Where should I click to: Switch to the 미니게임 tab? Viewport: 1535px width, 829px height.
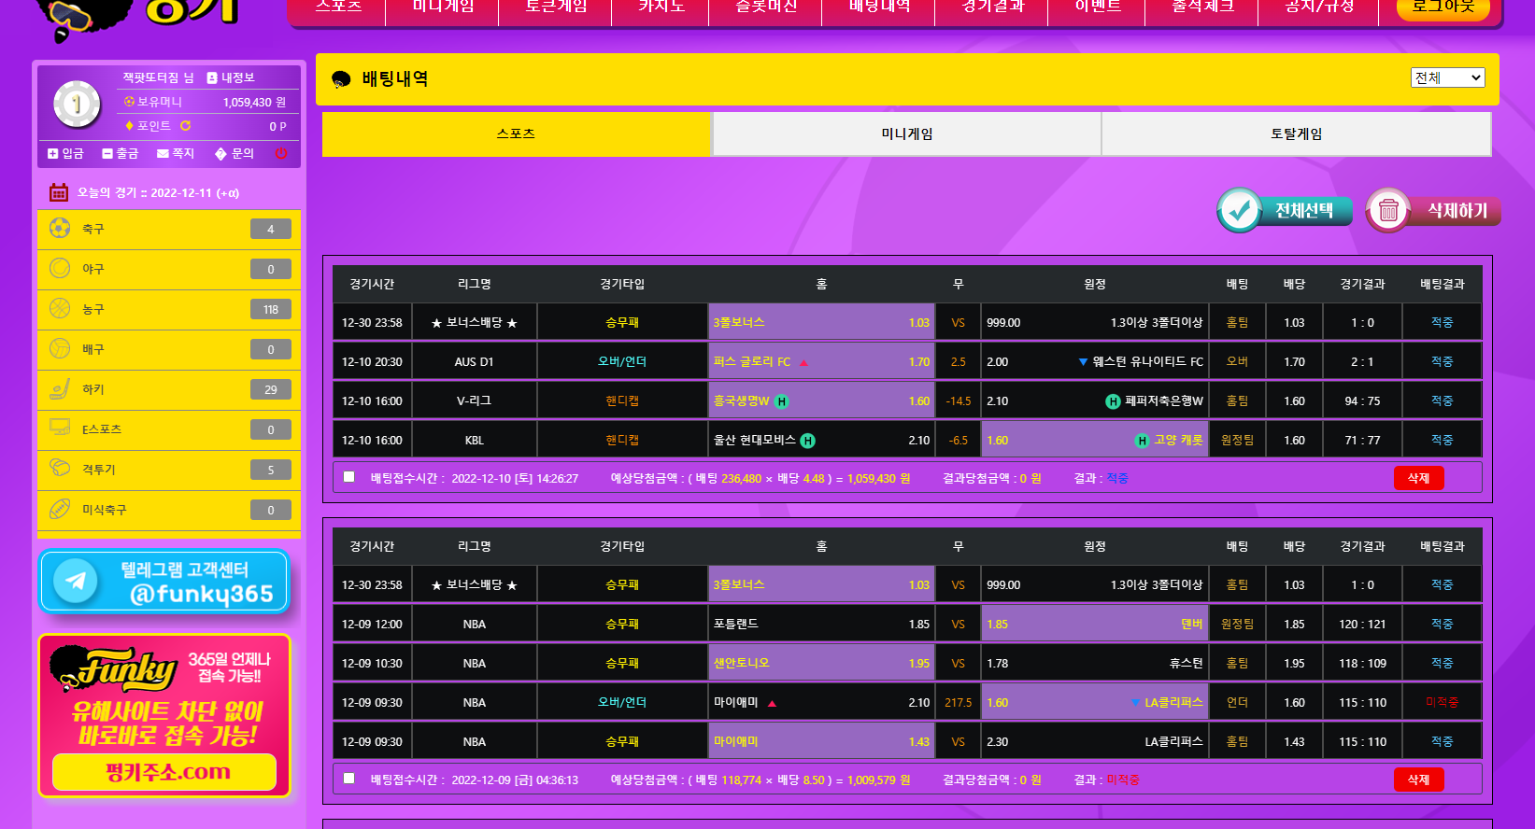point(906,134)
